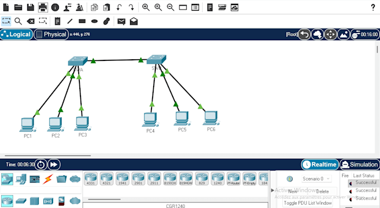The height and width of the screenshot is (208, 380).
Task: Click the first Fire indicator in PDU list
Action: [x=350, y=184]
